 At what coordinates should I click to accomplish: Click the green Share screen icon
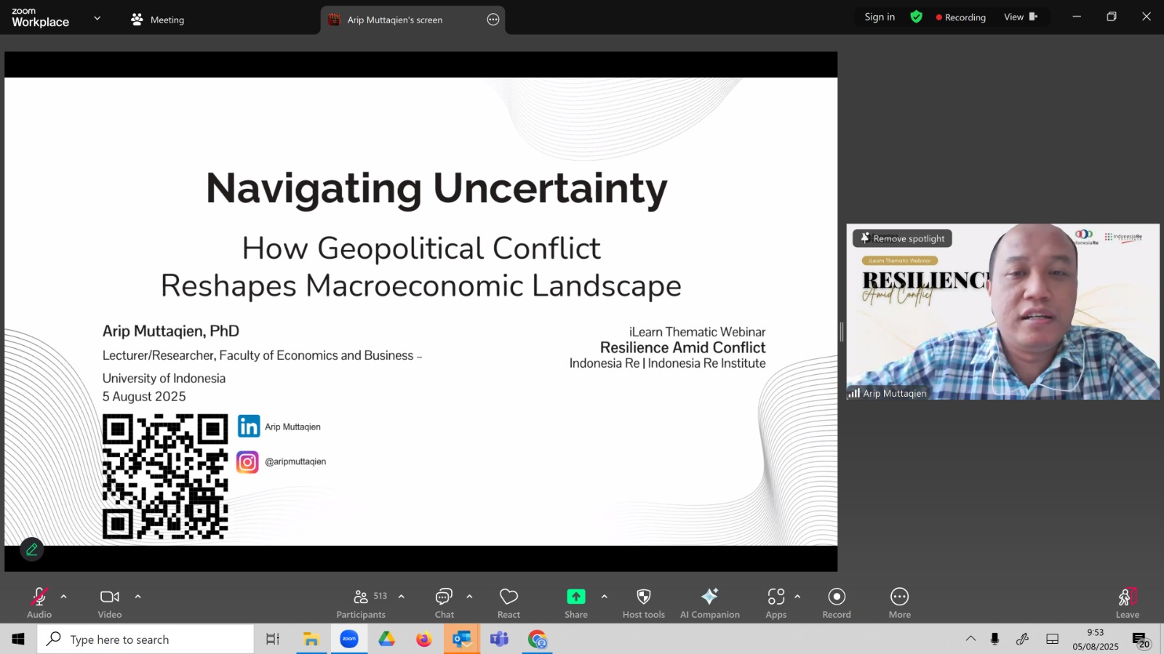point(575,597)
